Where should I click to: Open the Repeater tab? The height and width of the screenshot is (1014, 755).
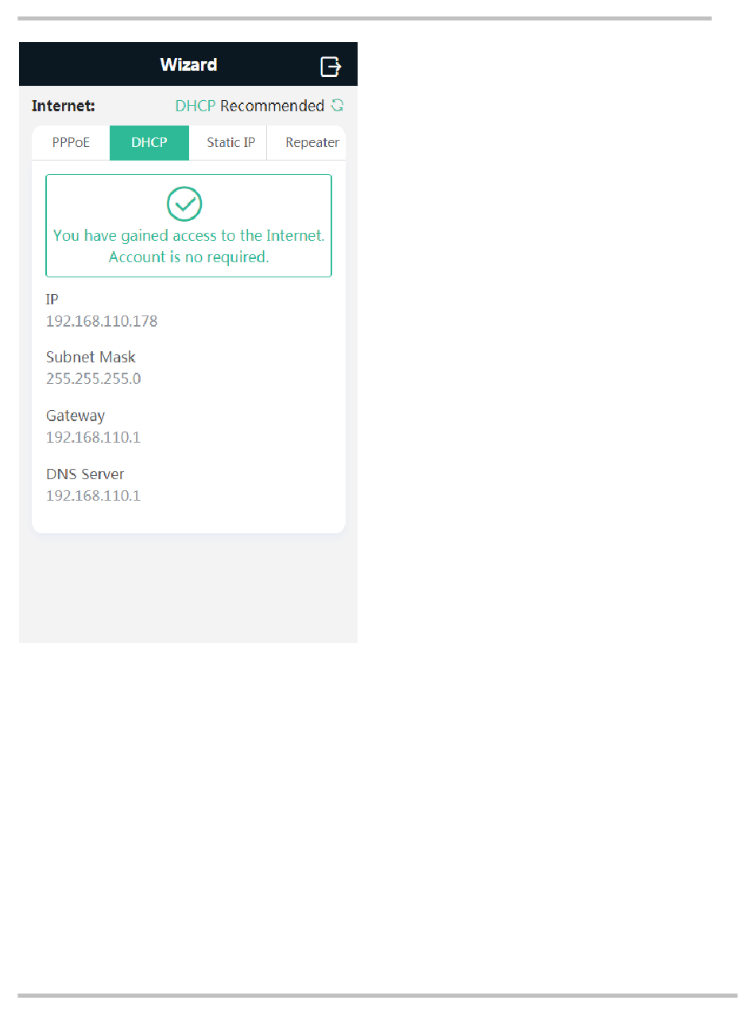[312, 143]
